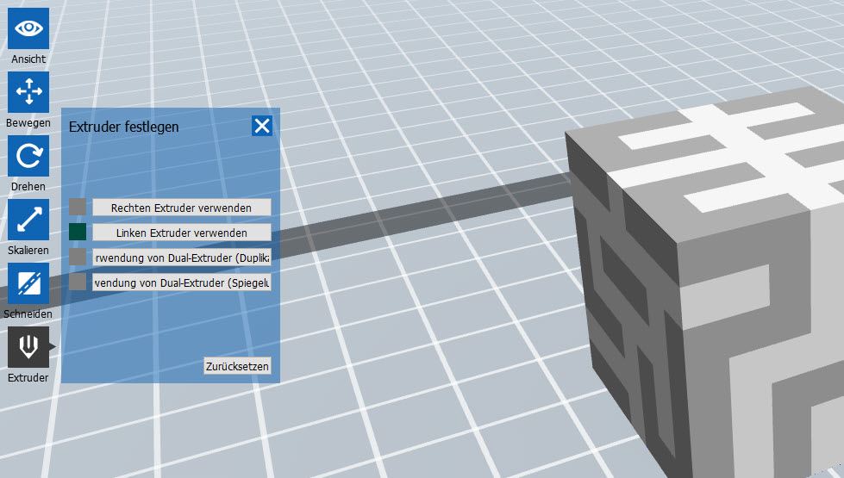Click Rechten Extruder verwenden button

[181, 208]
